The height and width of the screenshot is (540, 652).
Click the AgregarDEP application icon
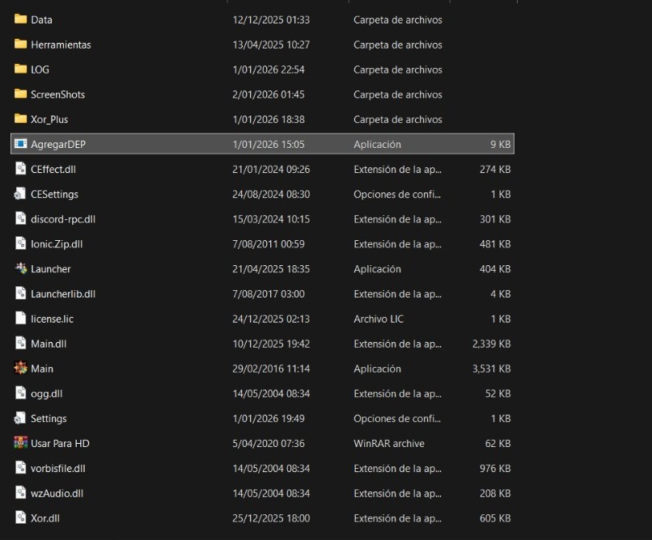21,145
